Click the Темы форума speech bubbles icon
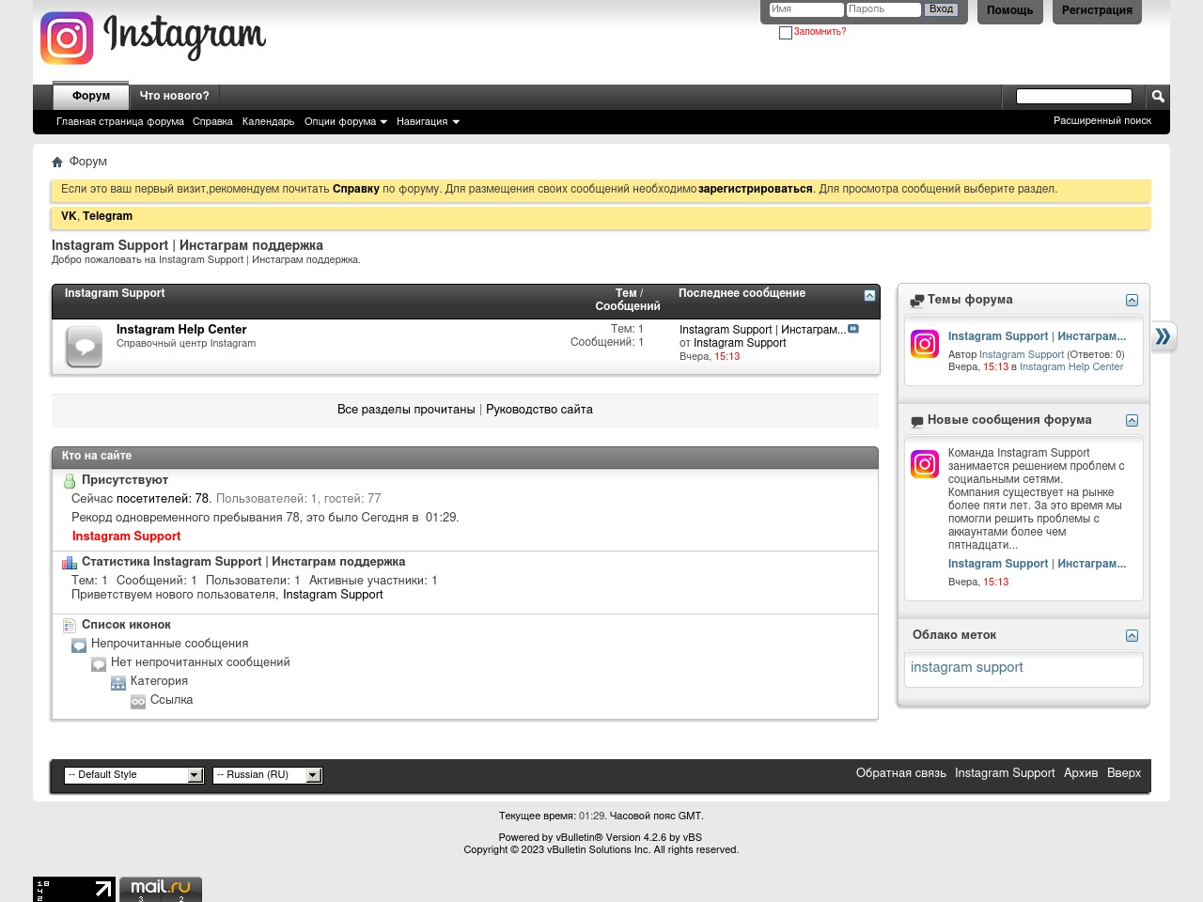This screenshot has height=902, width=1203. 917,301
